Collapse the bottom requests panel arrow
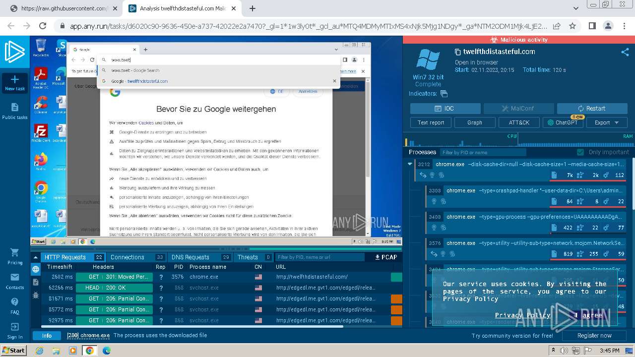The width and height of the screenshot is (635, 357). (36, 257)
